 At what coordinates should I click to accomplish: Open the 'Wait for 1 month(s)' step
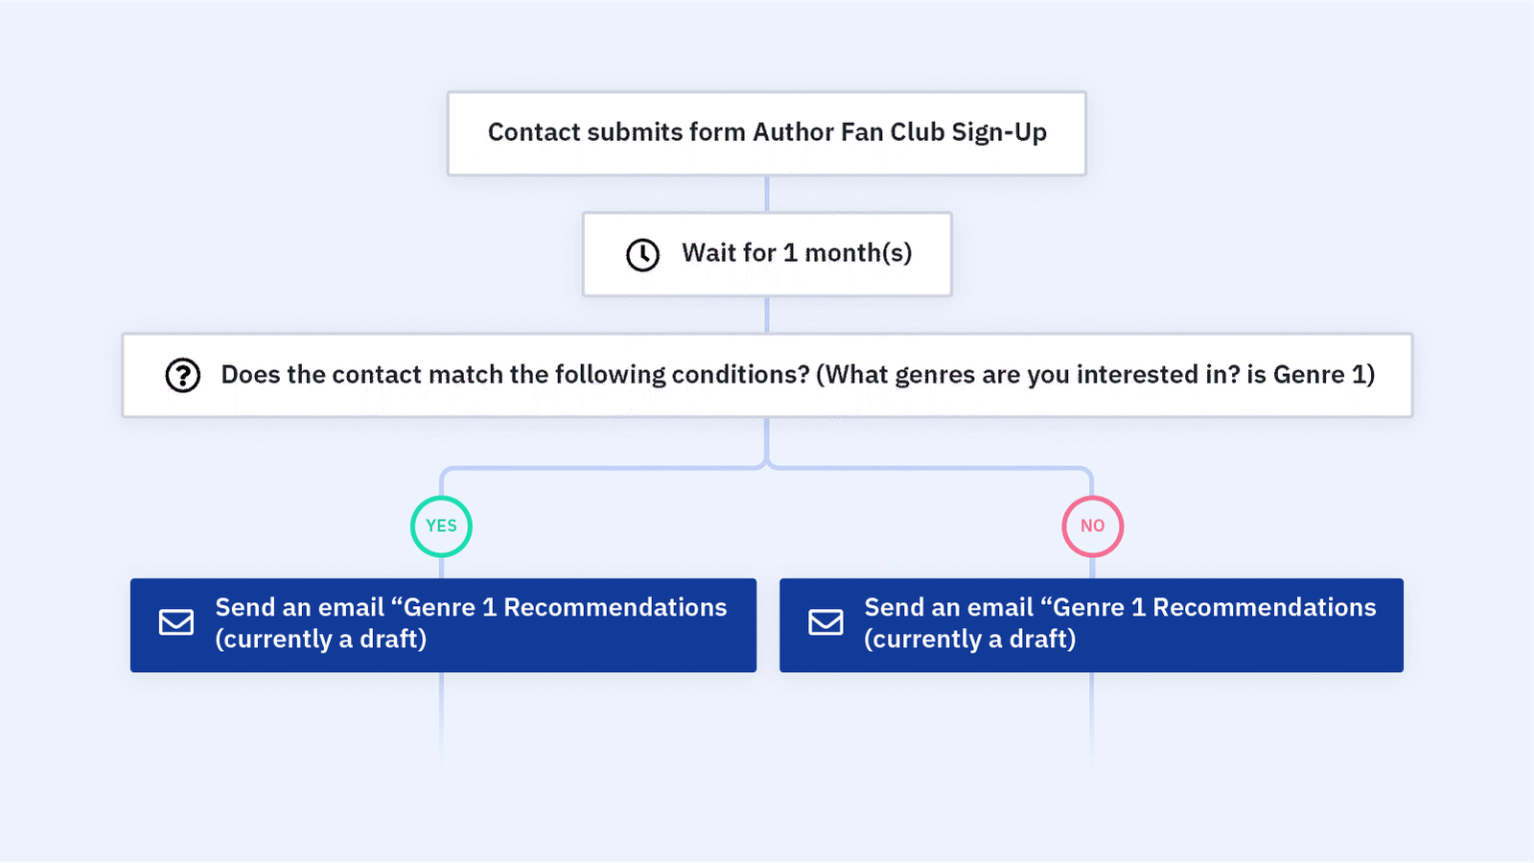(796, 254)
